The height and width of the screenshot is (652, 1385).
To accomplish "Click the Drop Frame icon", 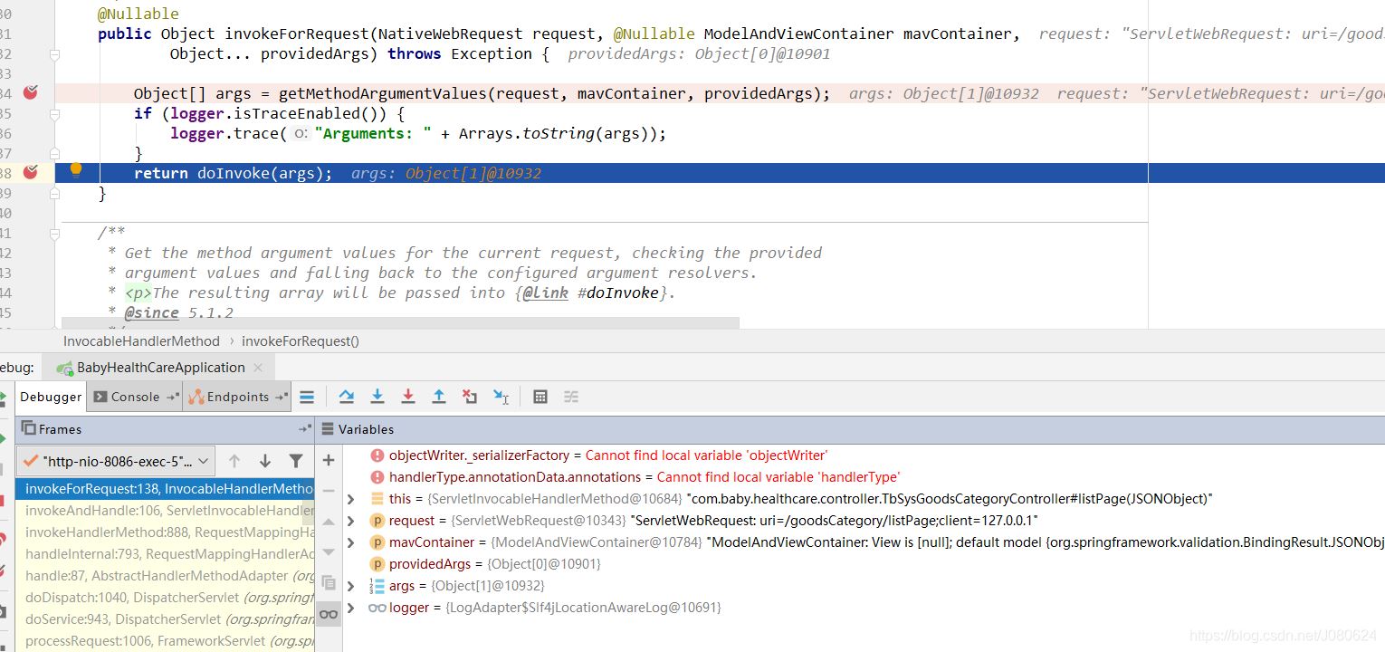I will (x=469, y=397).
